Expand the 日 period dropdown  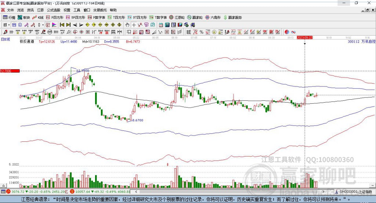[x=9, y=25]
